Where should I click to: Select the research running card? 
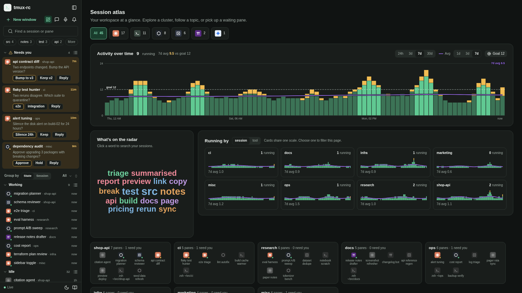[x=393, y=195]
